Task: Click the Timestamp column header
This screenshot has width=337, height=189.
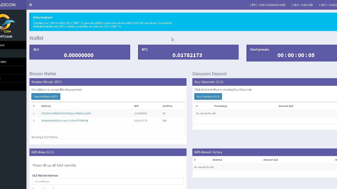Action: 220,106
